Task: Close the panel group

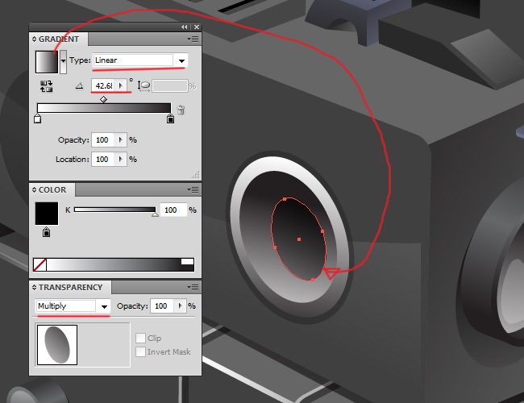Action: point(197,27)
